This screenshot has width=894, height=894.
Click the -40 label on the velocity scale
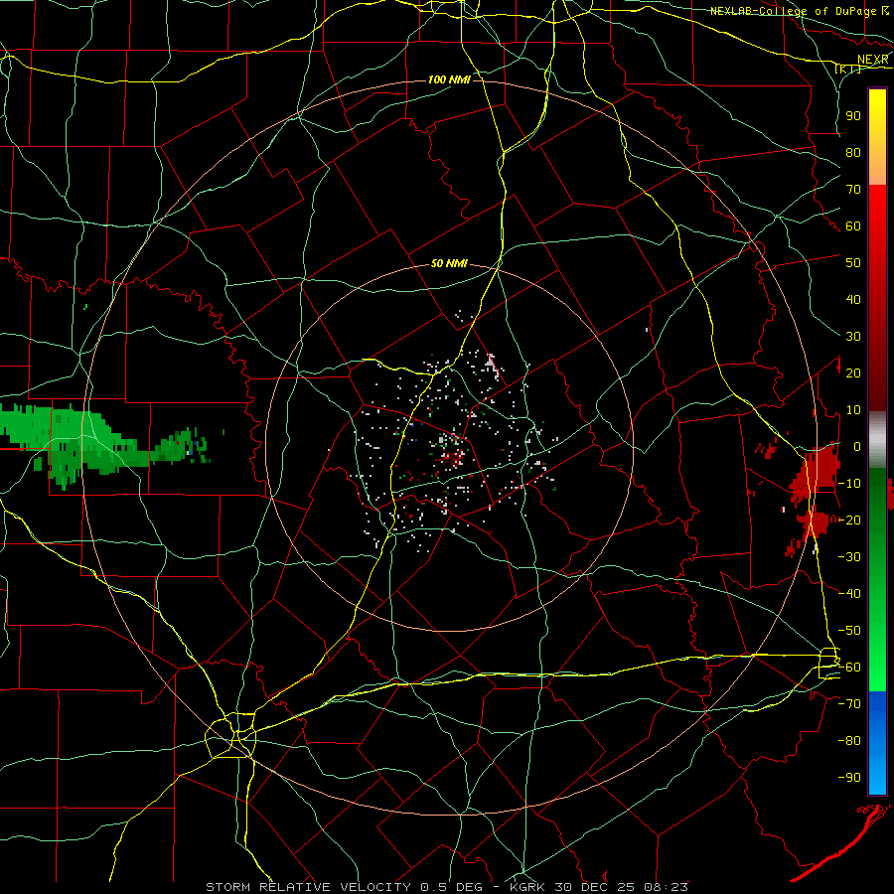tap(849, 594)
